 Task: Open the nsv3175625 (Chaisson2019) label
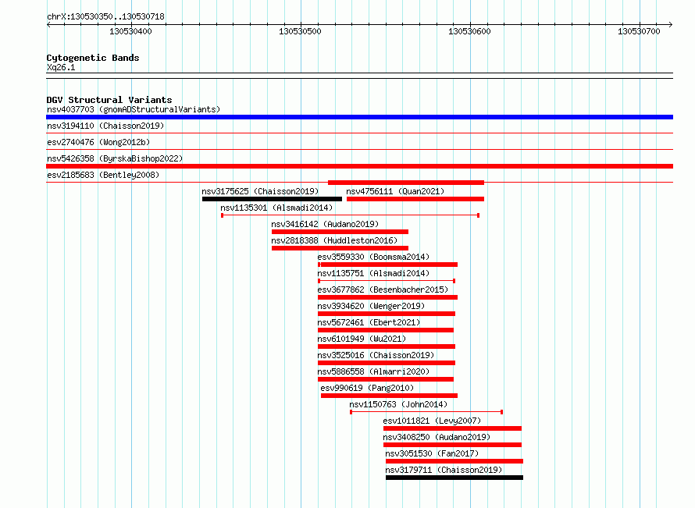pyautogui.click(x=260, y=191)
